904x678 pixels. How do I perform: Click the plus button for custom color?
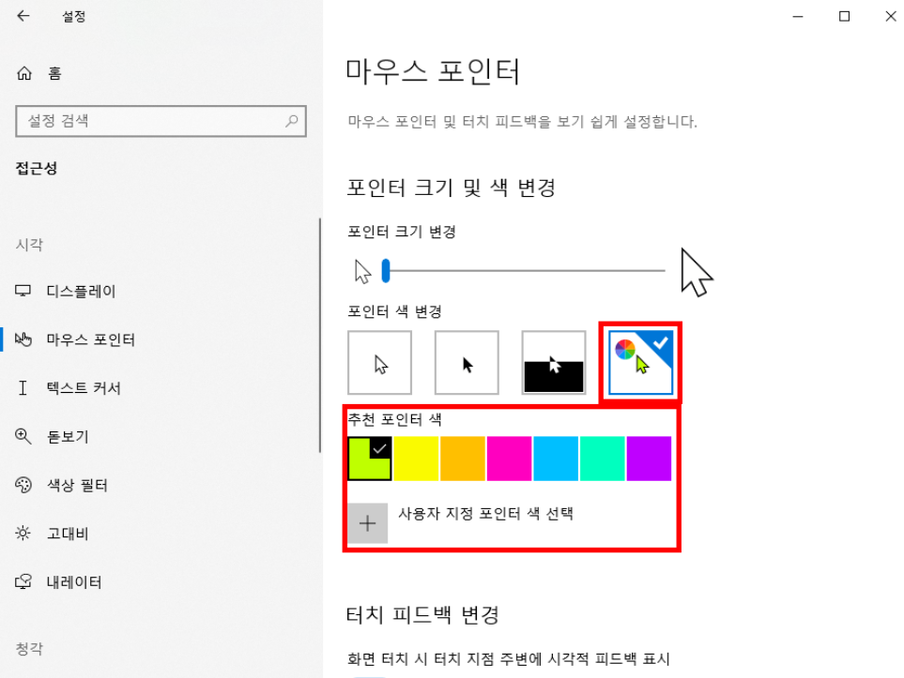coord(368,523)
